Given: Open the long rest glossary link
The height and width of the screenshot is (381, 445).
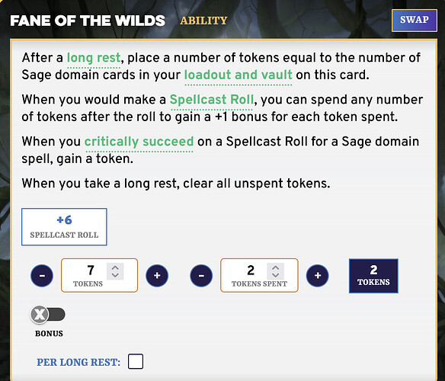Looking at the screenshot, I should point(94,58).
